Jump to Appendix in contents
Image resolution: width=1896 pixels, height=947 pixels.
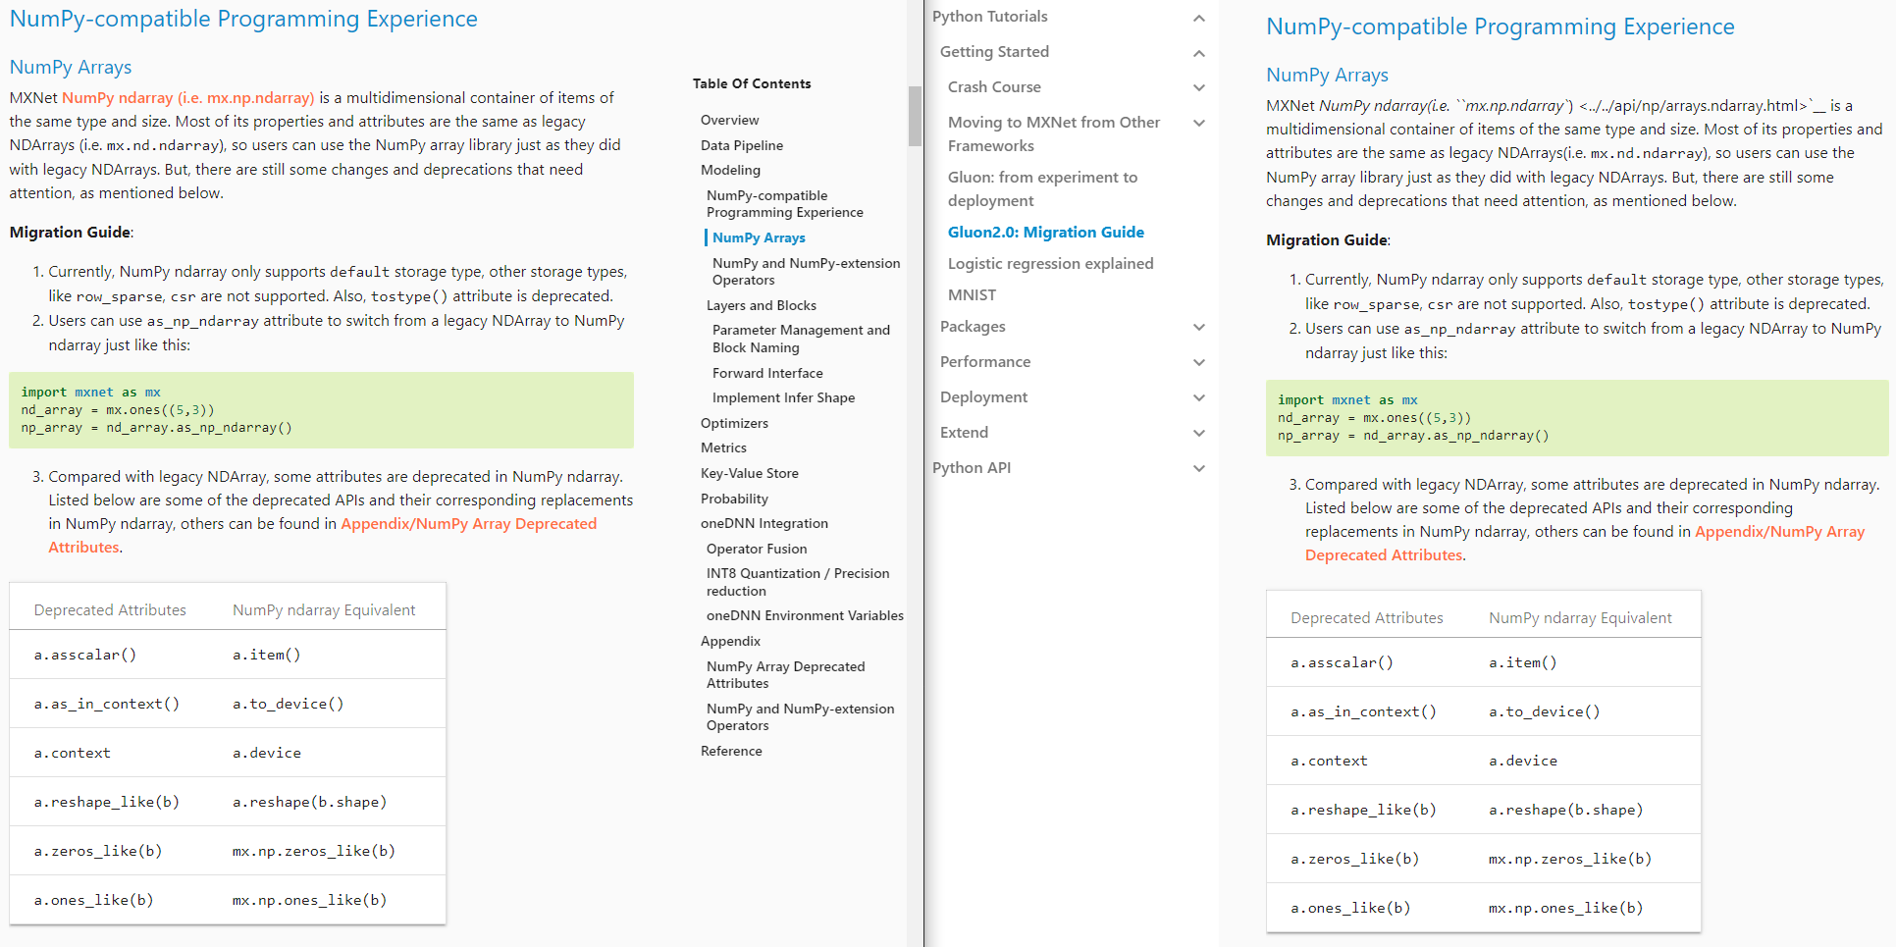tap(730, 642)
